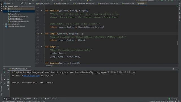Open the TODO tool window button
Screen dimensions: 181x102
point(27,99)
